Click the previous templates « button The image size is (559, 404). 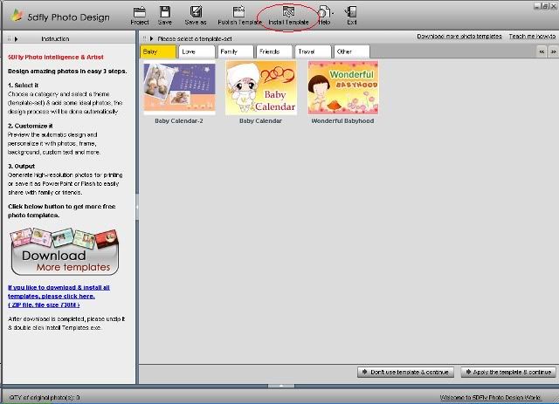542,51
